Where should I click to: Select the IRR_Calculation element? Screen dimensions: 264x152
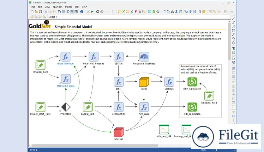[192, 107]
